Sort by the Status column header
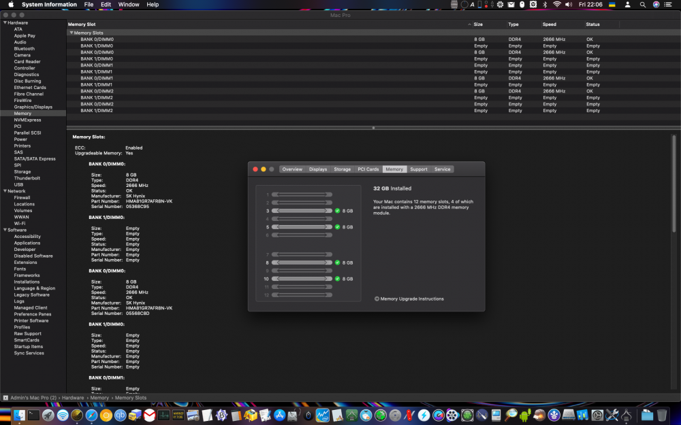The height and width of the screenshot is (425, 681). tap(601, 24)
